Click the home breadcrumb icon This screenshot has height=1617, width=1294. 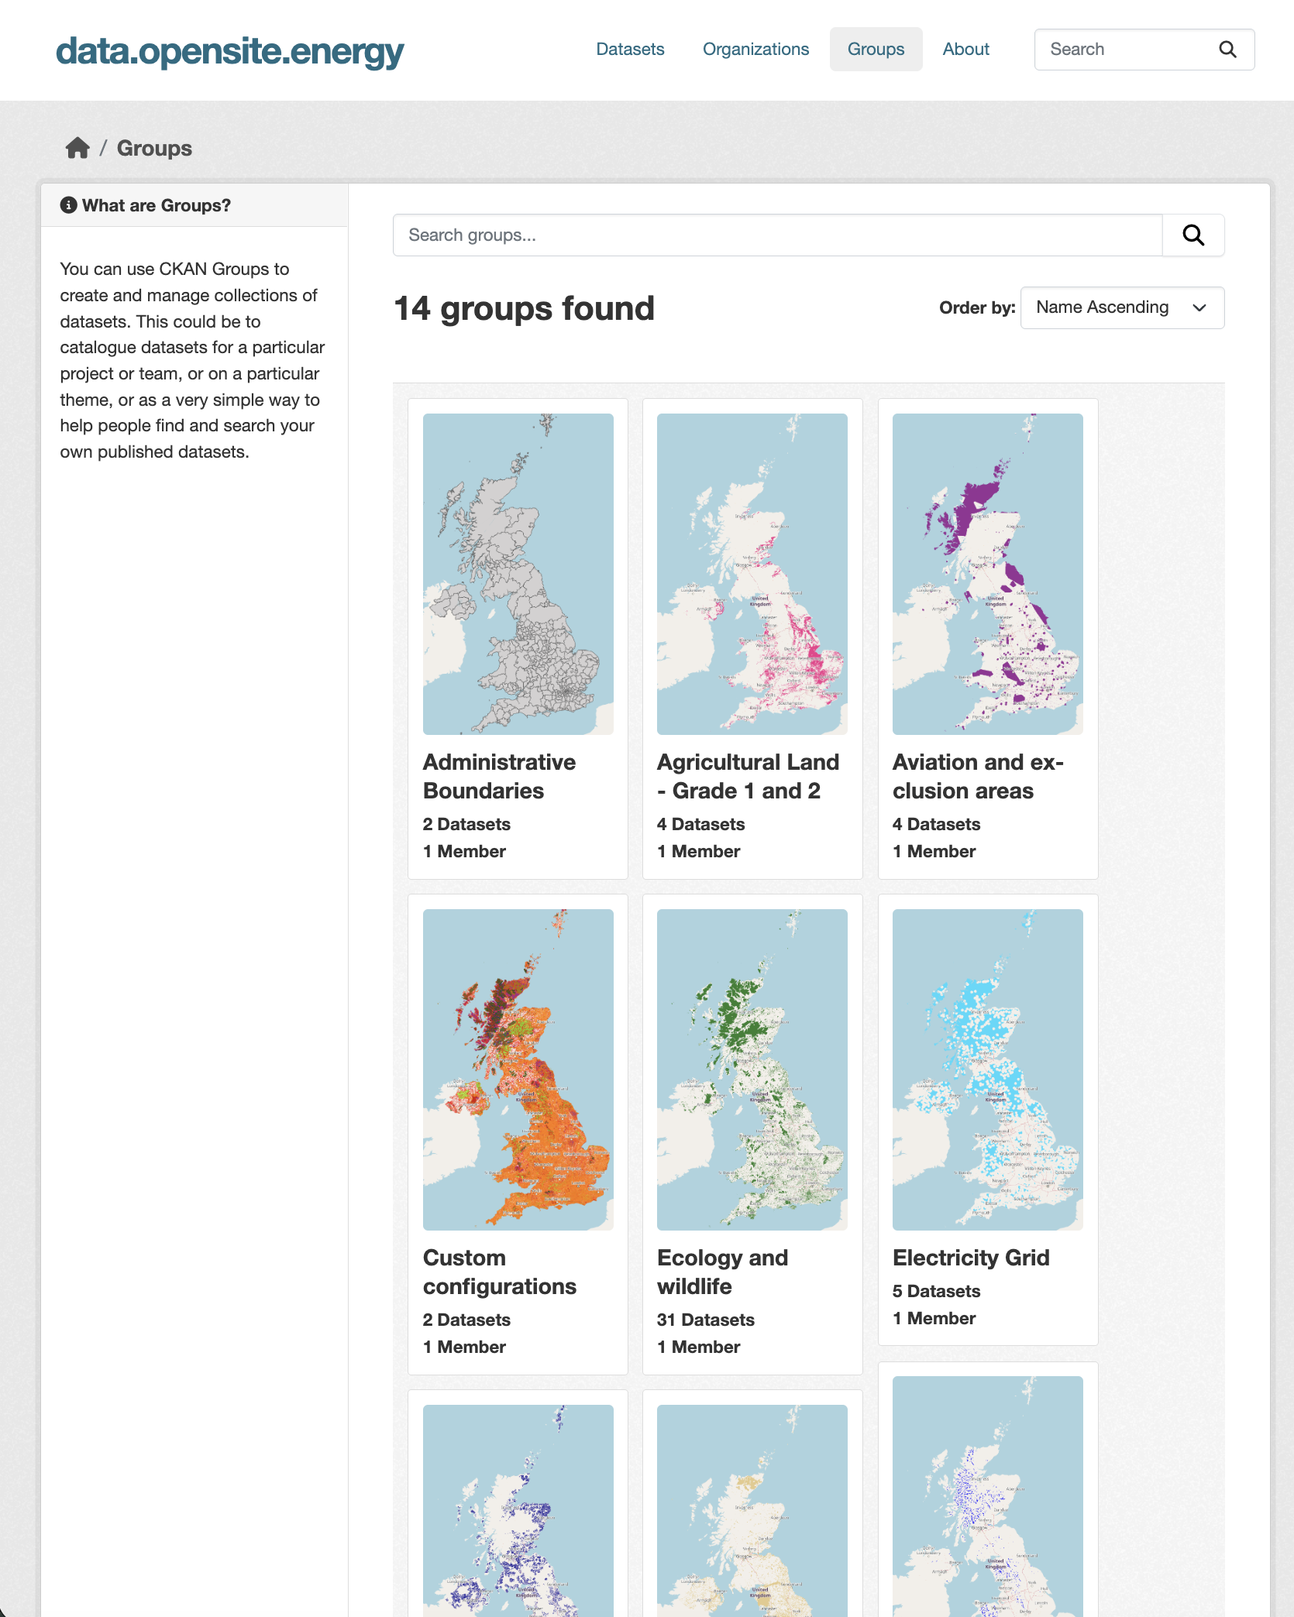[x=77, y=148]
